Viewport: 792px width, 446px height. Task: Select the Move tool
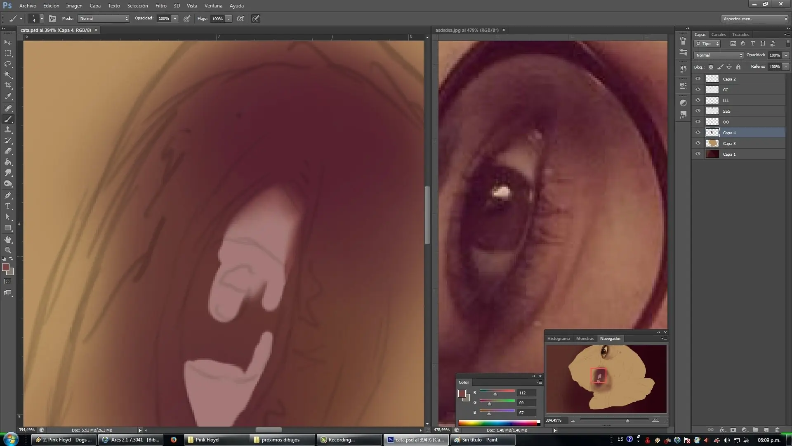[x=8, y=42]
